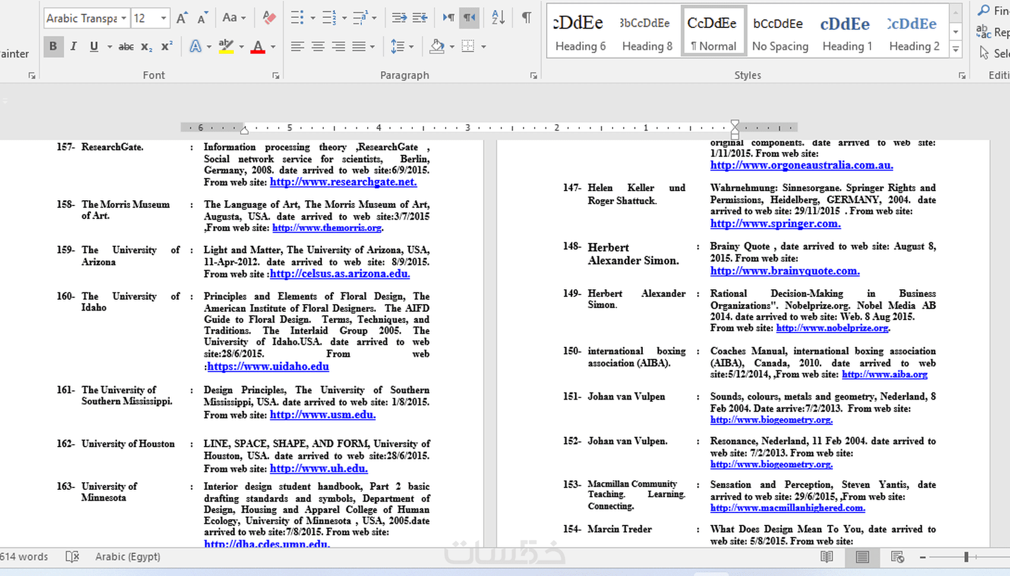Viewport: 1010px width, 576px height.
Task: Click the Shading paint bucket icon
Action: tap(437, 46)
